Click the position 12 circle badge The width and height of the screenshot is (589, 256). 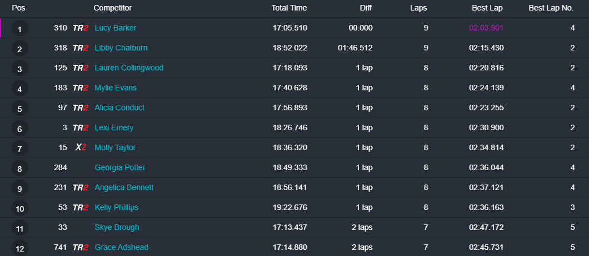[x=19, y=248]
